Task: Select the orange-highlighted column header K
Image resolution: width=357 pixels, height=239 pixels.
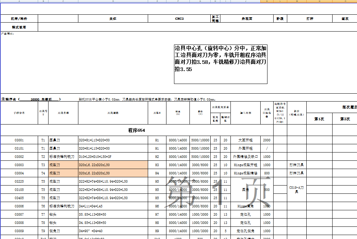Action: [268, 2]
